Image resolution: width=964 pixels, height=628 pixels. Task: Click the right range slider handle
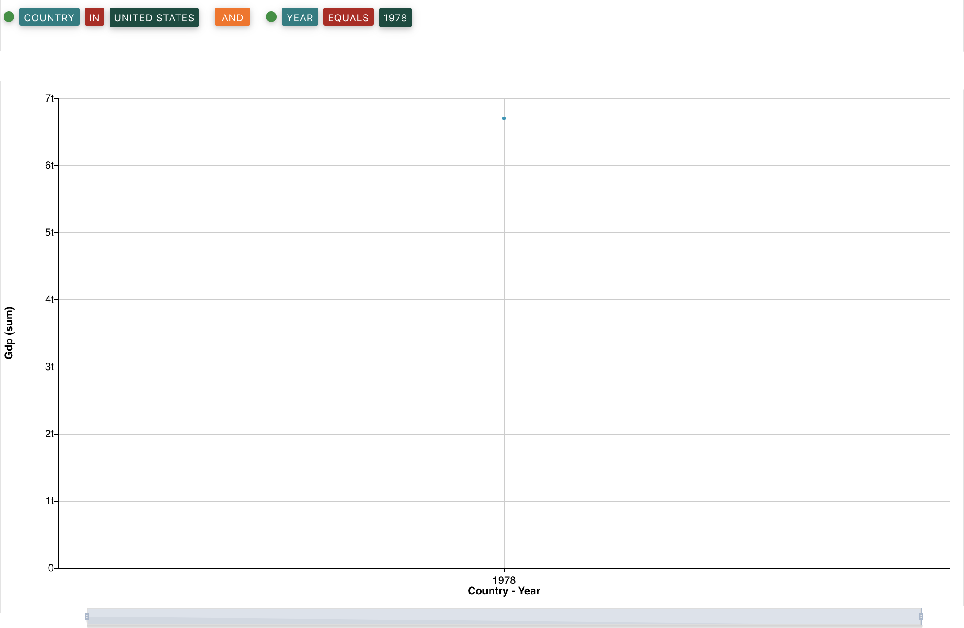pyautogui.click(x=921, y=617)
